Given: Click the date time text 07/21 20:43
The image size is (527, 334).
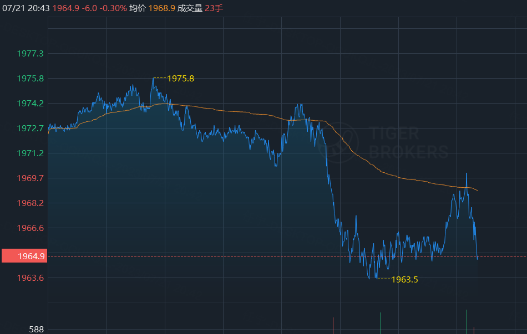Looking at the screenshot, I should 26,8.
